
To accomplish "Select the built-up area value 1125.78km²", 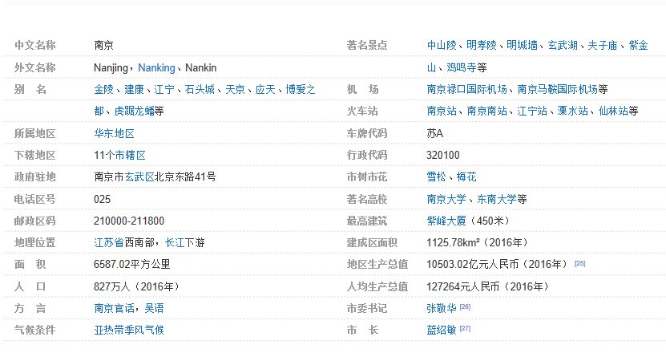I will 454,242.
